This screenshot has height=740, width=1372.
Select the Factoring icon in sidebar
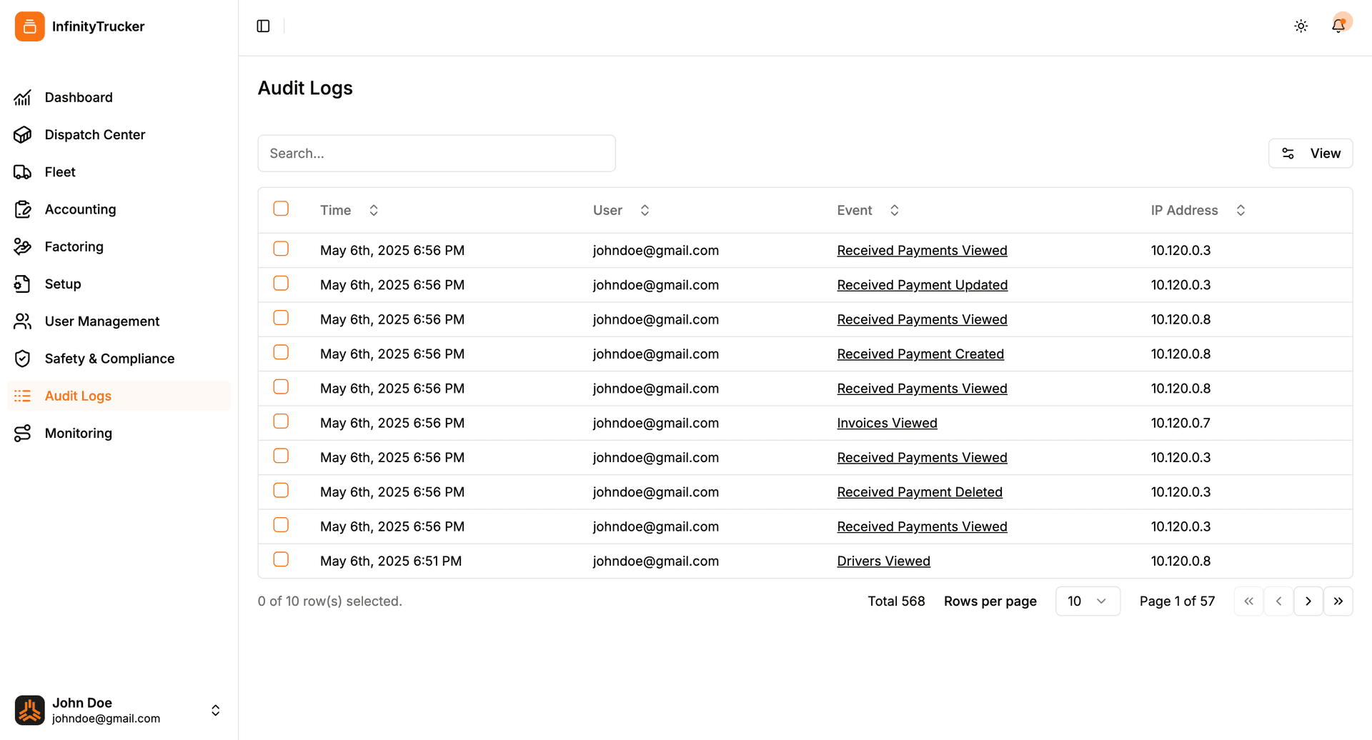click(22, 246)
